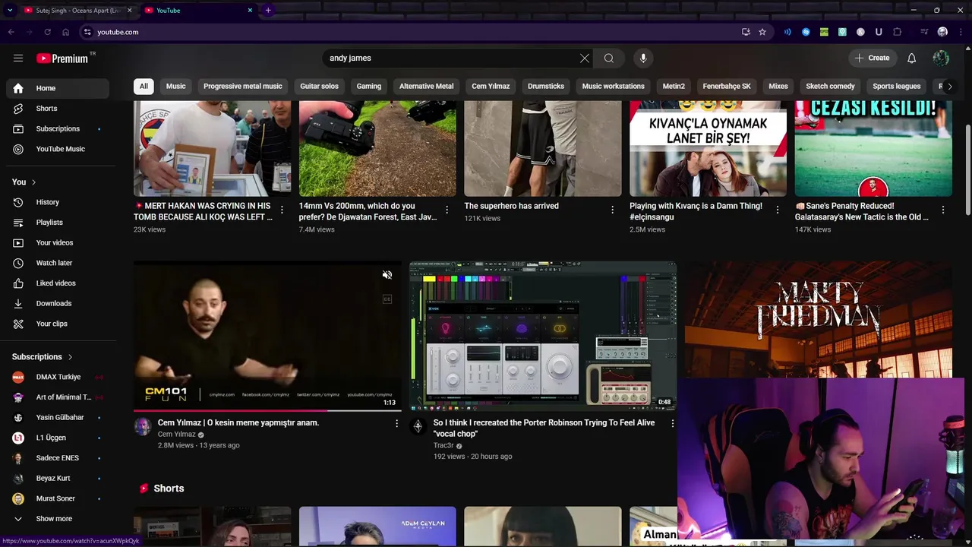Open the Murat Soner channel
This screenshot has width=972, height=547.
[58, 498]
